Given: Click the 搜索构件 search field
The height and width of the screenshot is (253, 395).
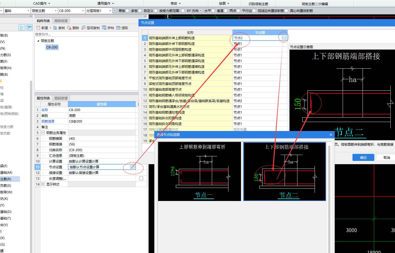Looking at the screenshot, I should (86, 34).
